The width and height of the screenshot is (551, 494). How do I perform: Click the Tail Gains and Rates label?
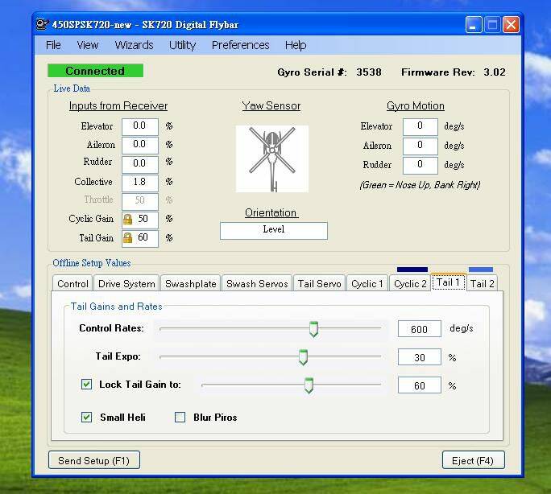point(116,307)
